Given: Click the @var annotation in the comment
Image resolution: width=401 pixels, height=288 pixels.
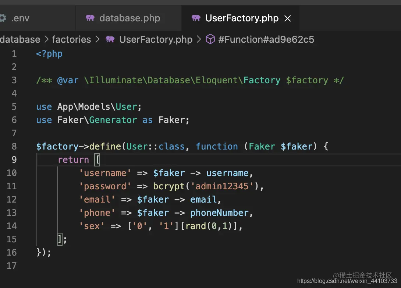Looking at the screenshot, I should pos(68,80).
